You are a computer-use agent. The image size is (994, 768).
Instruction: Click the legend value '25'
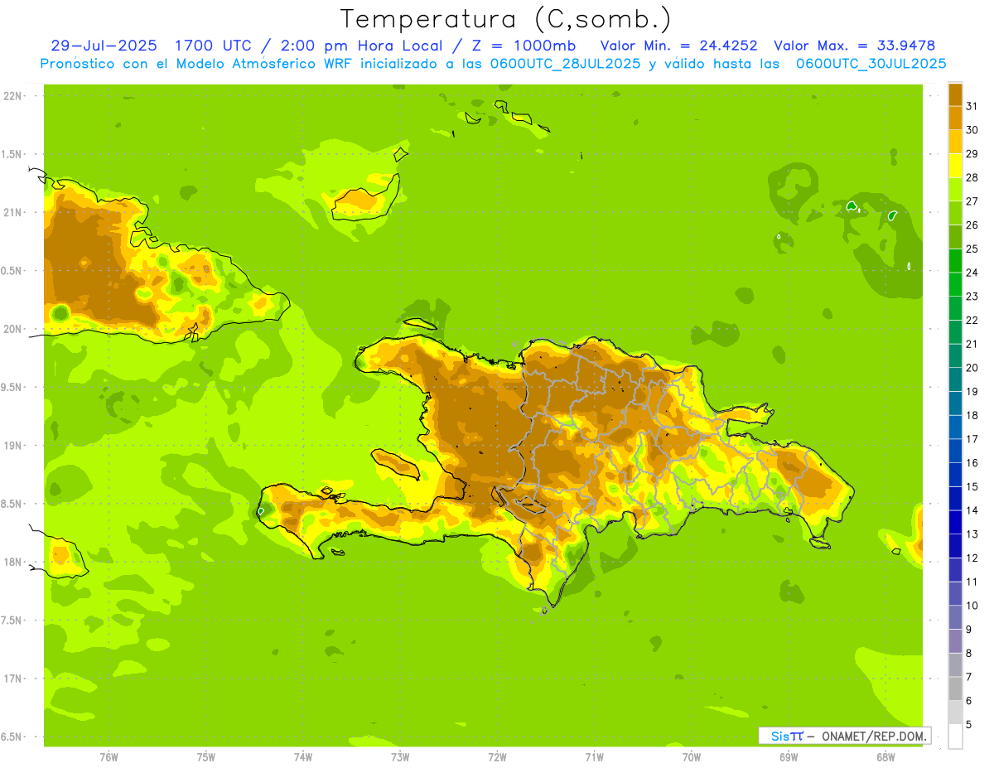[972, 249]
